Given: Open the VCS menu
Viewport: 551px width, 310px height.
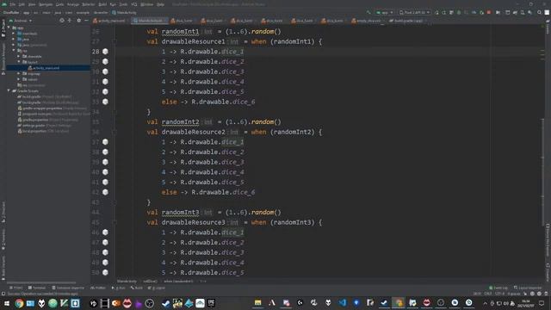Looking at the screenshot, I should 134,4.
